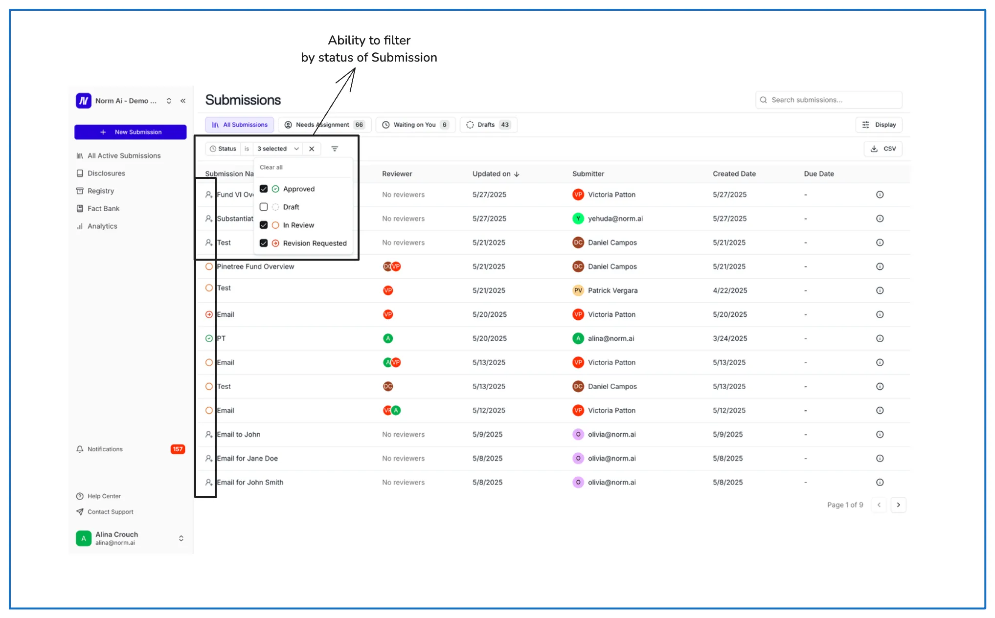Viewport: 995px width, 618px height.
Task: Open the Email to John submission
Action: coord(238,434)
